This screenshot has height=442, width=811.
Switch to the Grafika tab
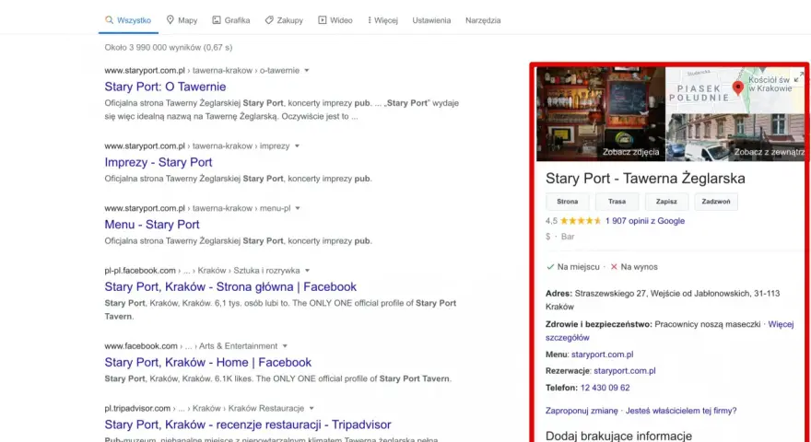tap(231, 20)
